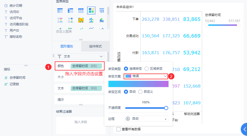
Task: Select the partitioned column chart icon
Action: [91, 20]
